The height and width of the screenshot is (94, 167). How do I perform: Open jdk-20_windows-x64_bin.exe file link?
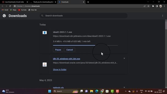point(67,59)
